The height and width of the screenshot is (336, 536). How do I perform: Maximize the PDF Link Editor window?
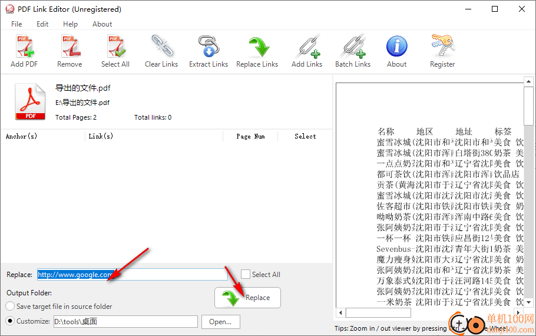coord(495,9)
